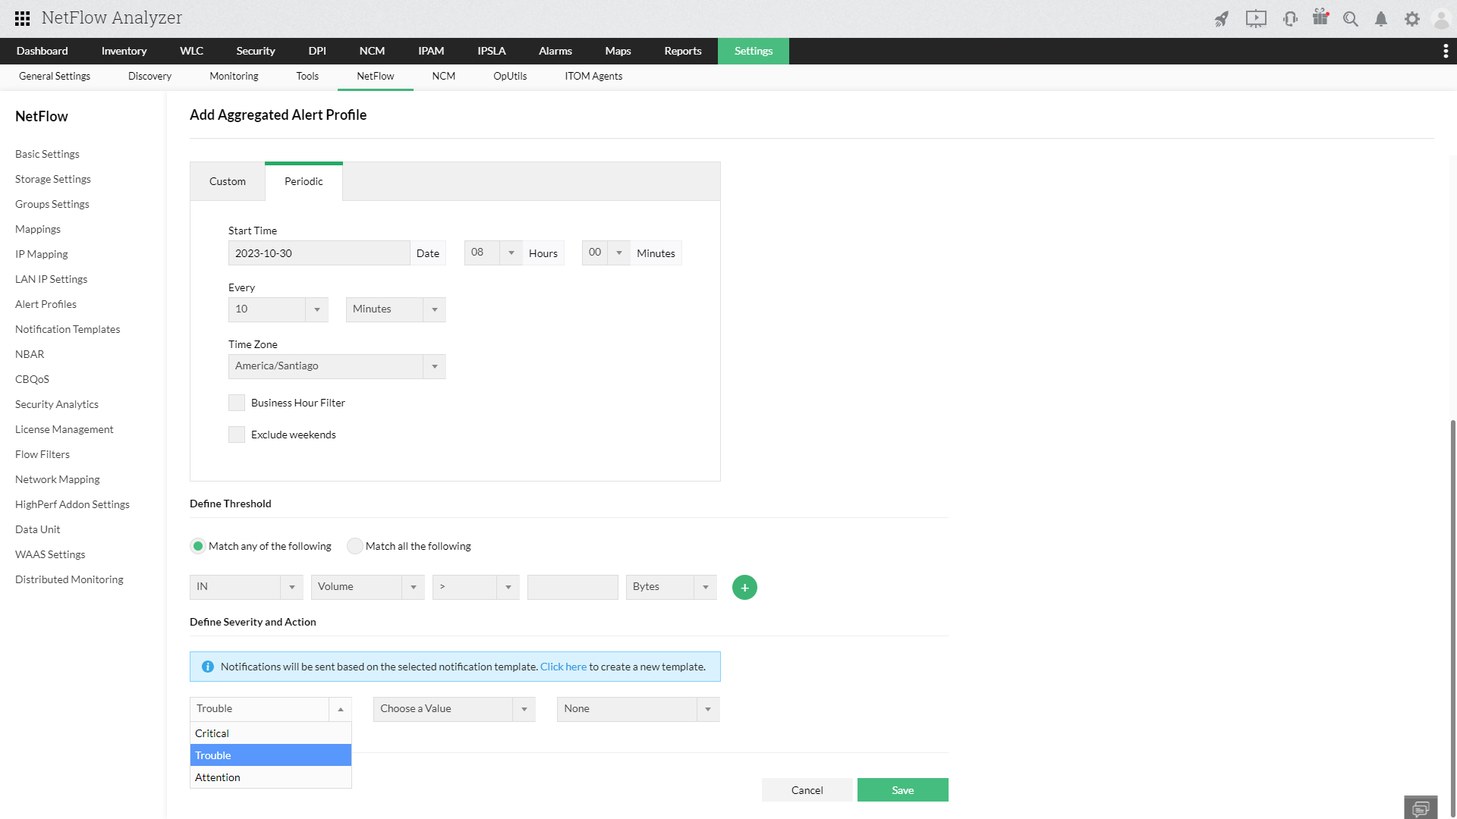Click the rocket quick-start icon
The width and height of the screenshot is (1457, 819).
1221,19
